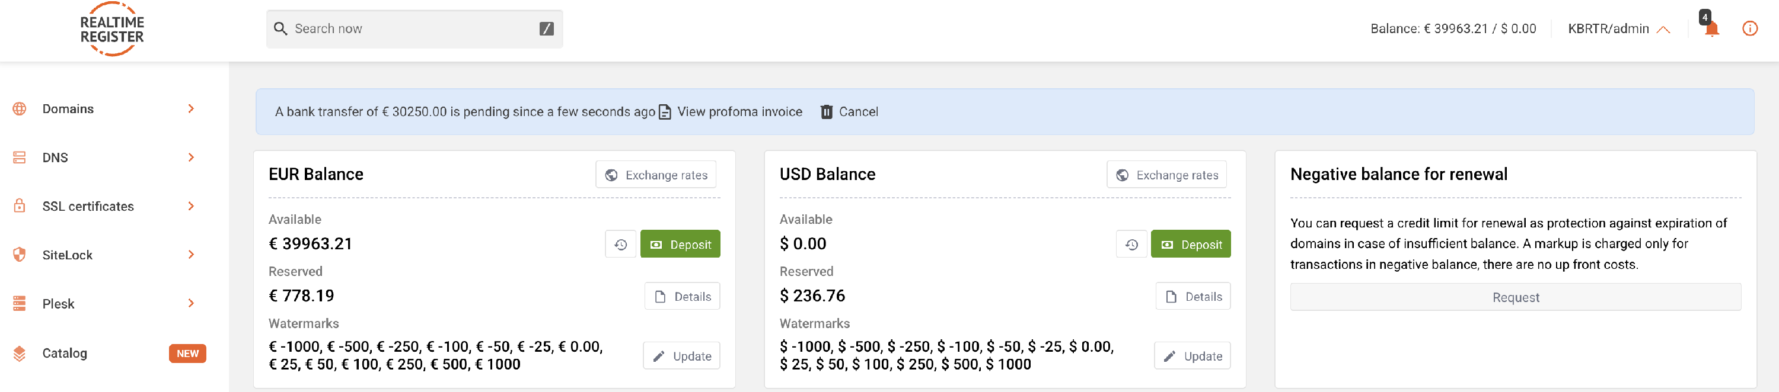
Task: Open the info circle icon
Action: tap(1749, 28)
